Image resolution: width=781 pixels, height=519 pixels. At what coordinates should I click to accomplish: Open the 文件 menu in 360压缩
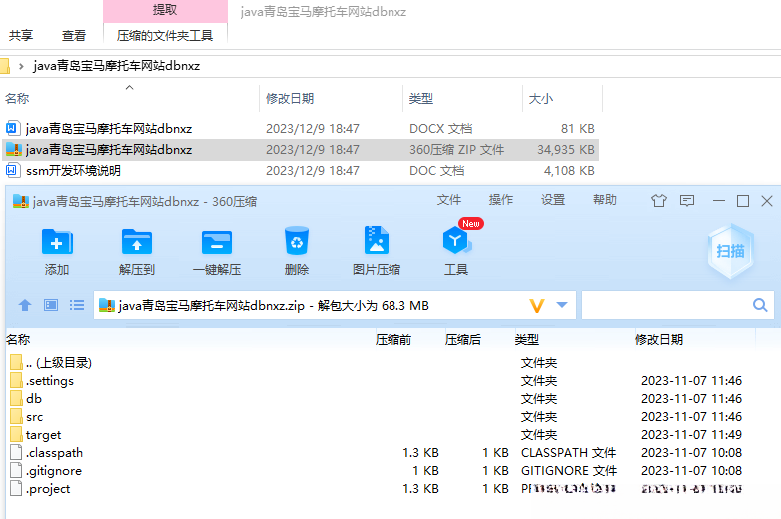449,200
